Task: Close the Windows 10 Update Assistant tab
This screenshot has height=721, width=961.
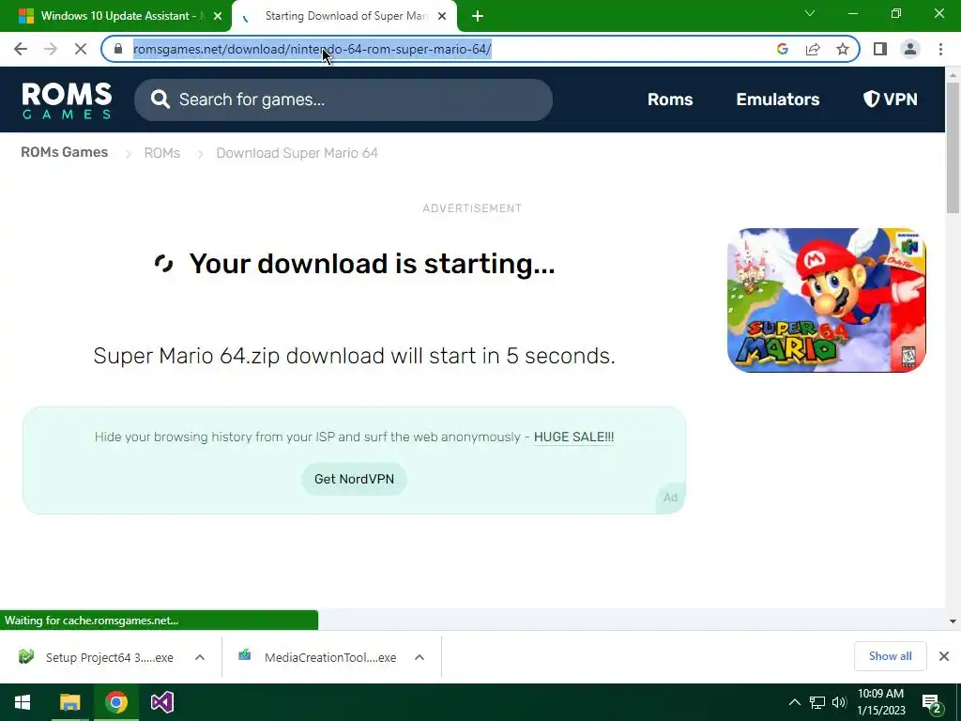Action: [x=218, y=16]
